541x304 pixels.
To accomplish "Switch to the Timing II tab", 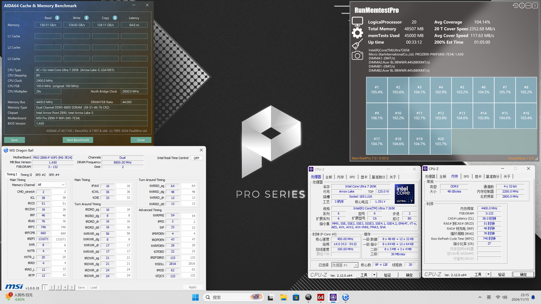I will coord(26,175).
